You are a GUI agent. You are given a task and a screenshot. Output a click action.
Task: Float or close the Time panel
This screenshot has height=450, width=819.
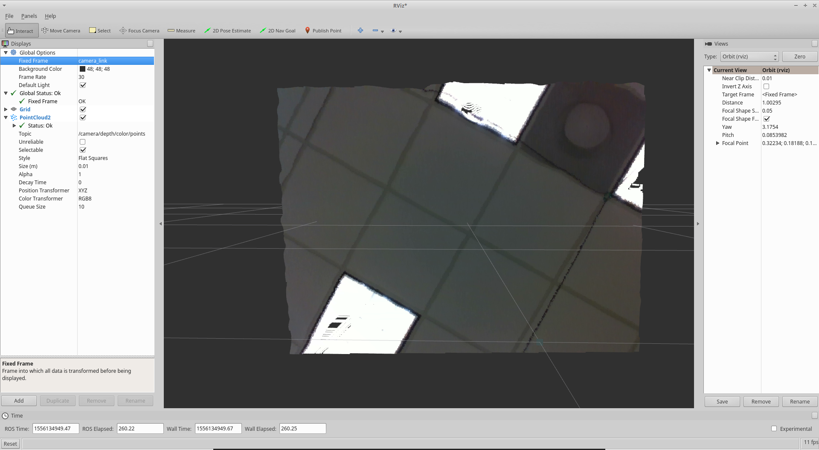pos(814,415)
